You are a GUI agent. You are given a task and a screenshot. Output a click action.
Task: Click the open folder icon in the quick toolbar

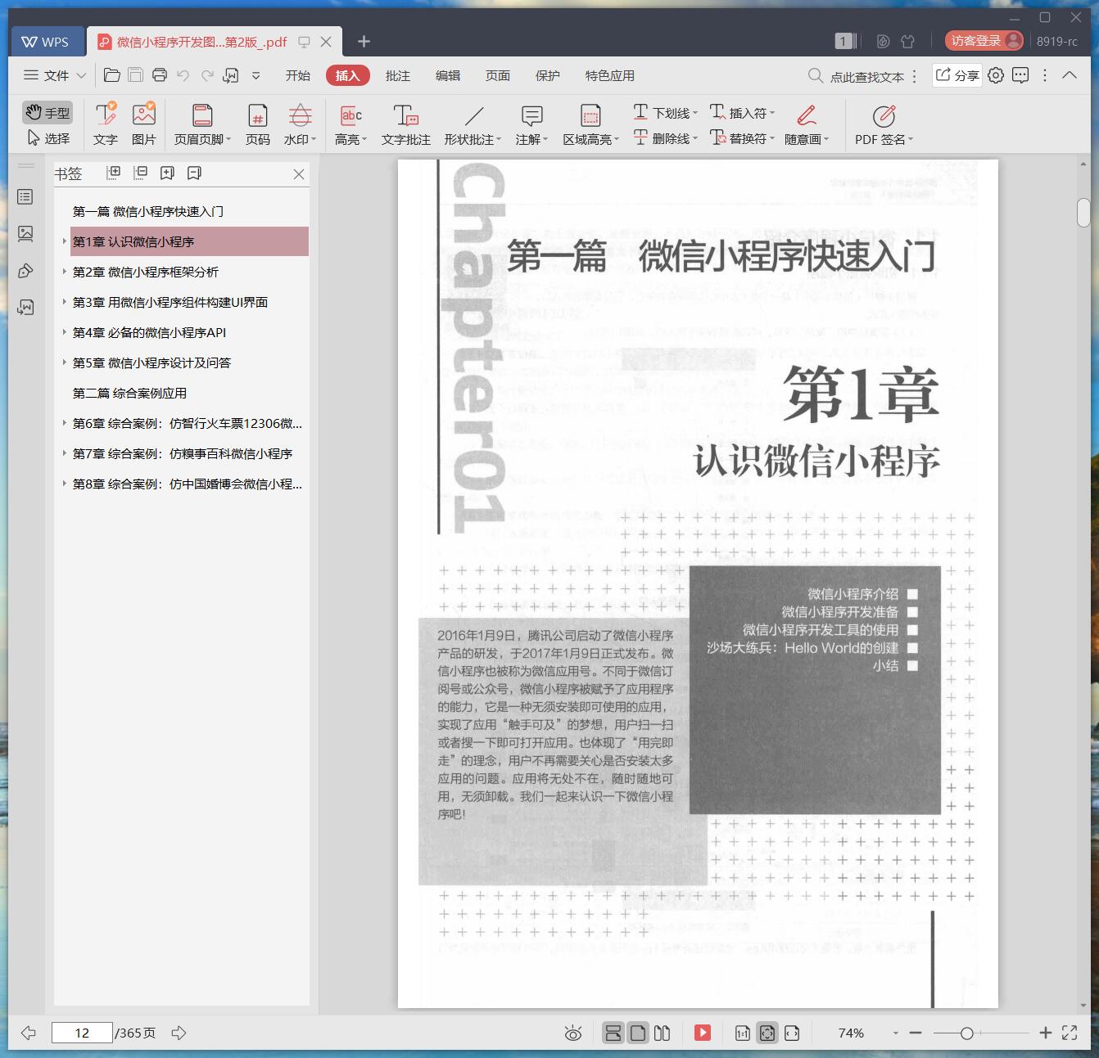point(112,75)
